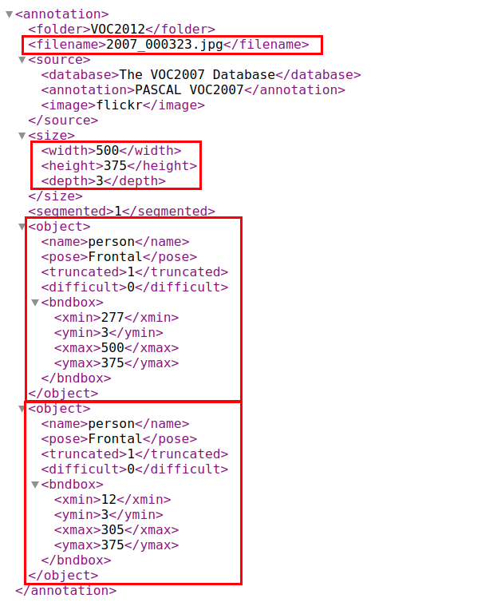Click the depth 3 element

tap(104, 181)
